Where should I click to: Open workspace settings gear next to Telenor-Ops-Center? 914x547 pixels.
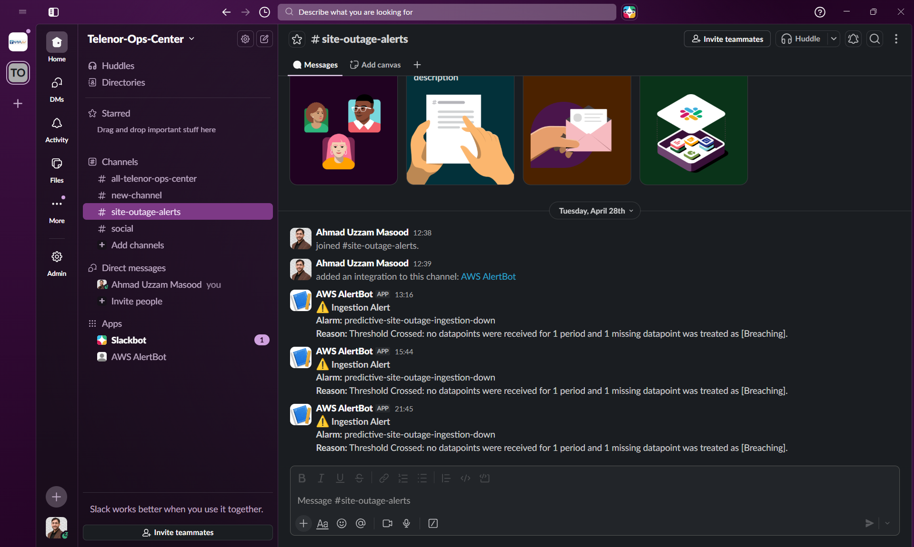245,39
